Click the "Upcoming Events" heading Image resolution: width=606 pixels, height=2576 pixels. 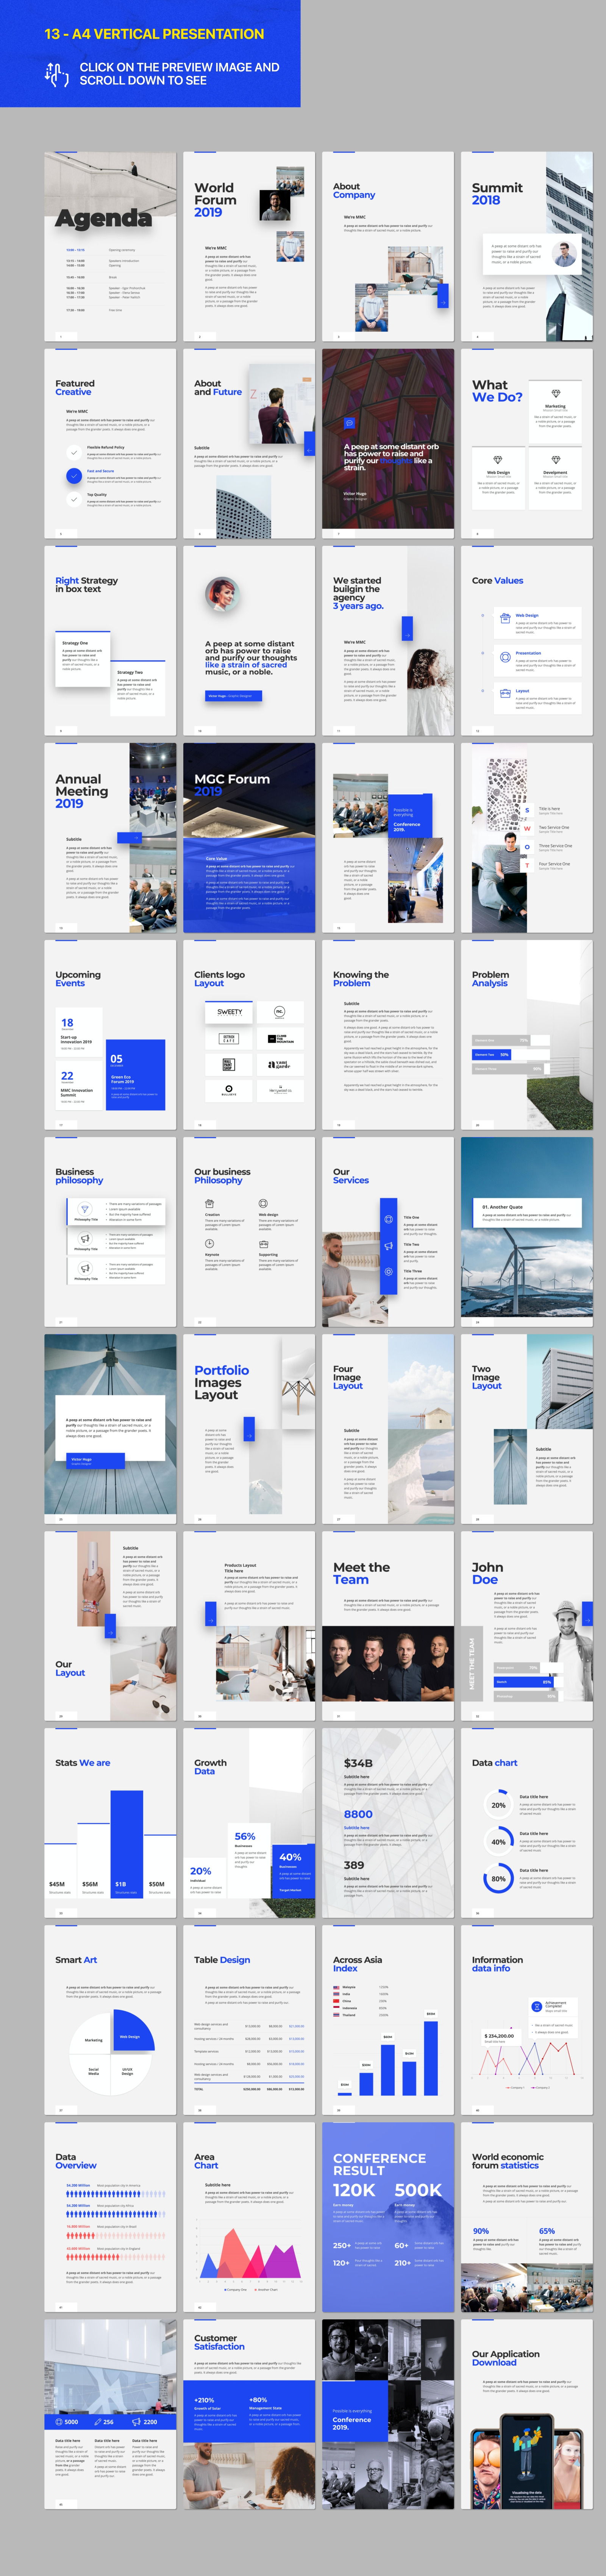point(78,979)
